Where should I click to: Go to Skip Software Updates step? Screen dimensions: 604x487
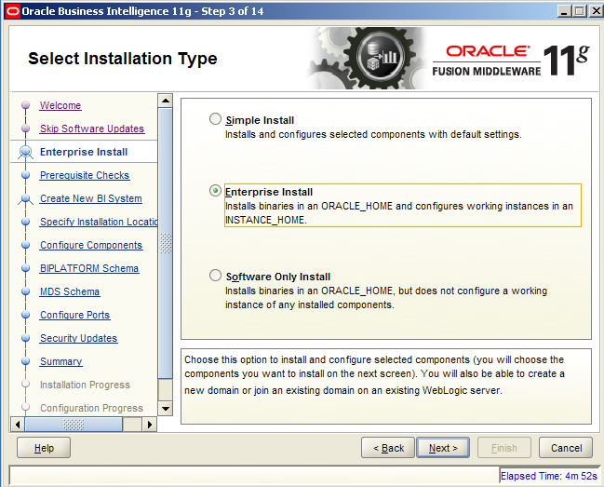[92, 129]
